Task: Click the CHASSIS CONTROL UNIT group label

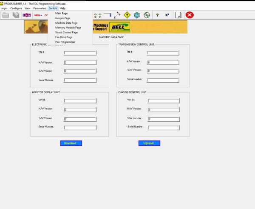Action: click(x=132, y=92)
